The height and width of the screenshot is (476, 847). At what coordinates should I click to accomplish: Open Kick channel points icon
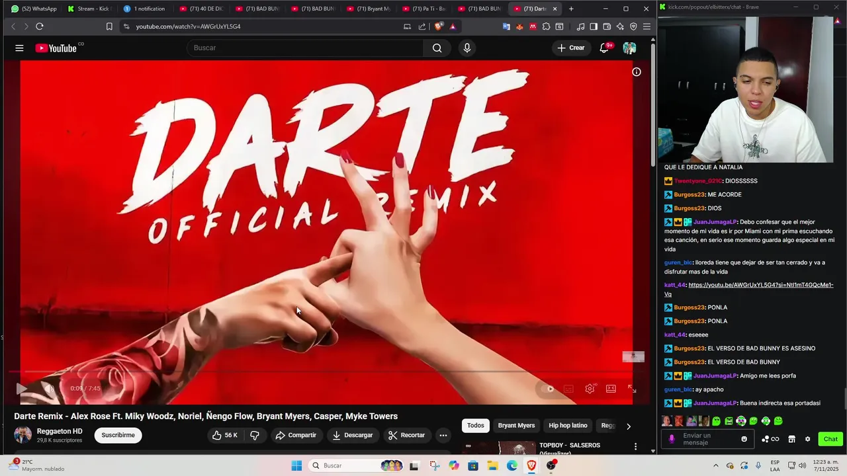tap(770, 439)
